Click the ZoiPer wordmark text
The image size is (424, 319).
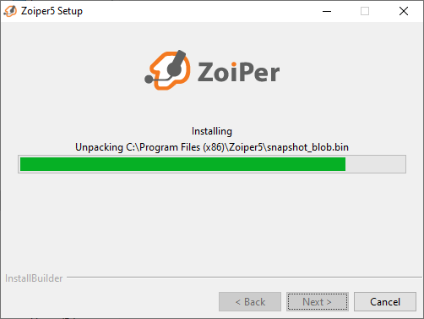tap(238, 72)
